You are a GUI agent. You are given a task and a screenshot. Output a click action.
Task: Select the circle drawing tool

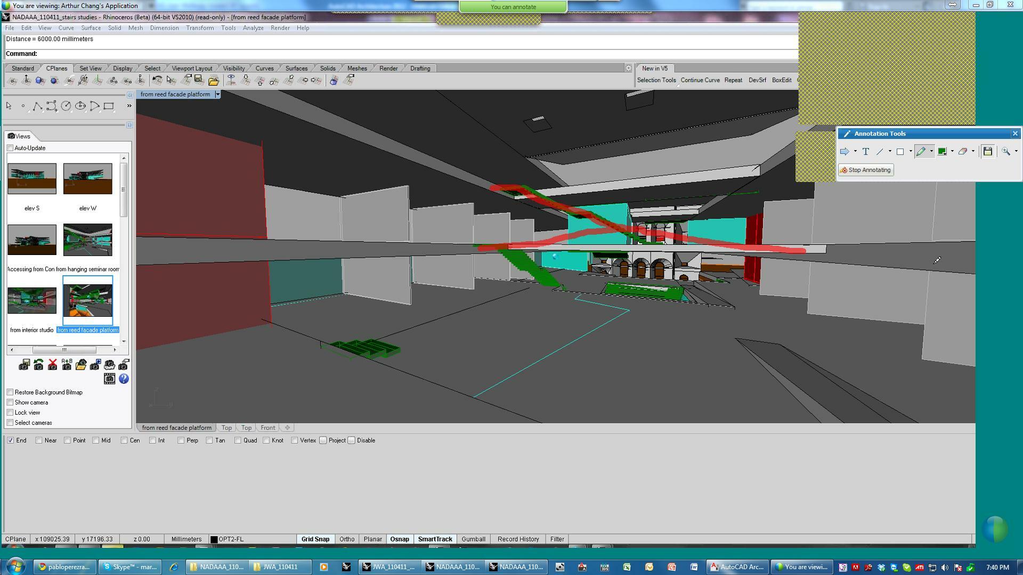[x=66, y=106]
